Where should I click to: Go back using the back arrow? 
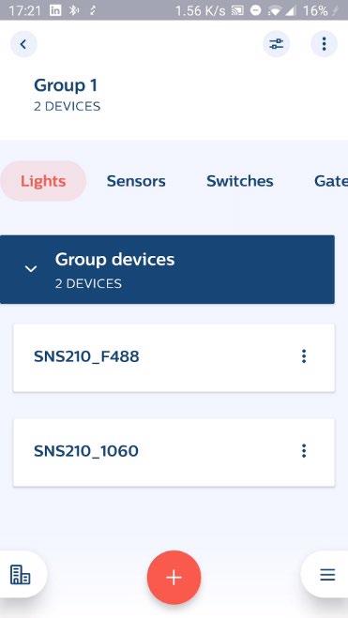(x=23, y=44)
